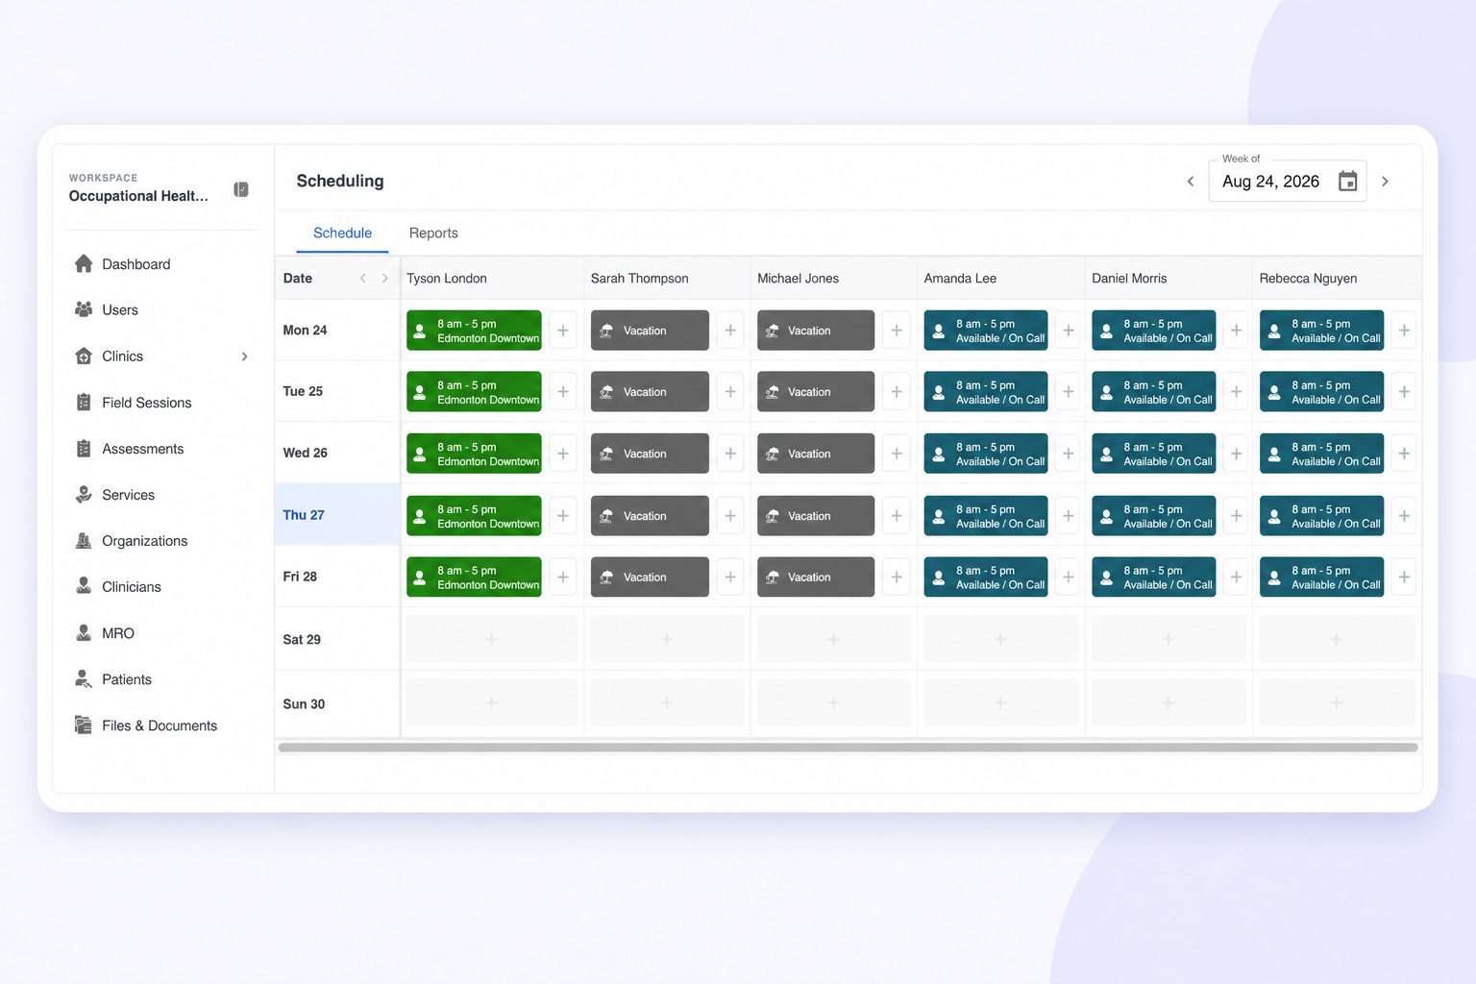Add Sat 29 shift for Rebecca Nguyen
The height and width of the screenshot is (984, 1476).
pos(1337,639)
